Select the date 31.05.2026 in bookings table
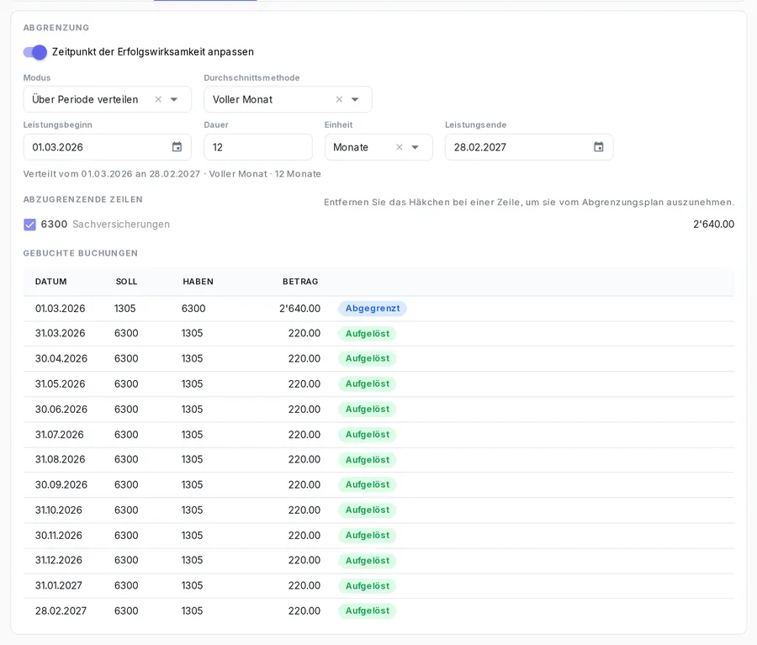 61,383
